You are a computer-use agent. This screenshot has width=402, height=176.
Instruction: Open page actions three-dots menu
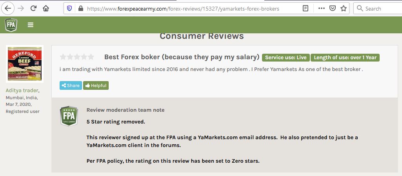point(321,9)
